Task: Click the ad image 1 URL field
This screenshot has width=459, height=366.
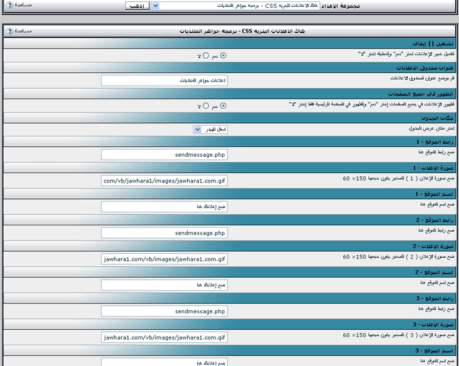Action: click(164, 181)
